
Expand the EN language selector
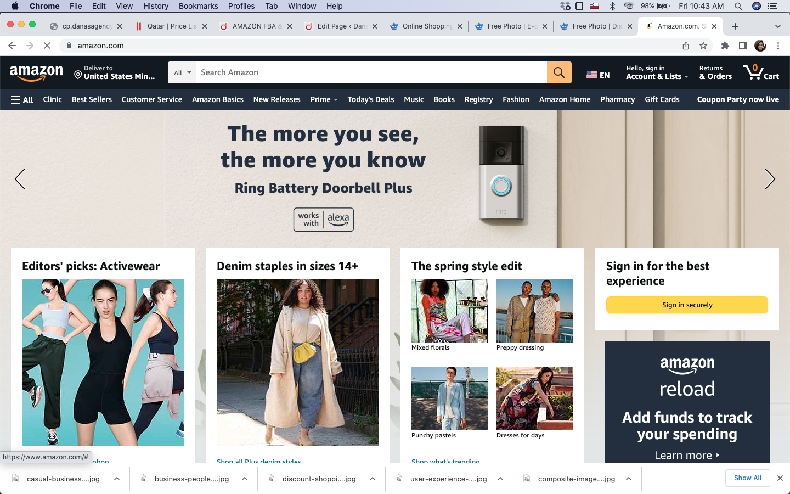(x=598, y=75)
